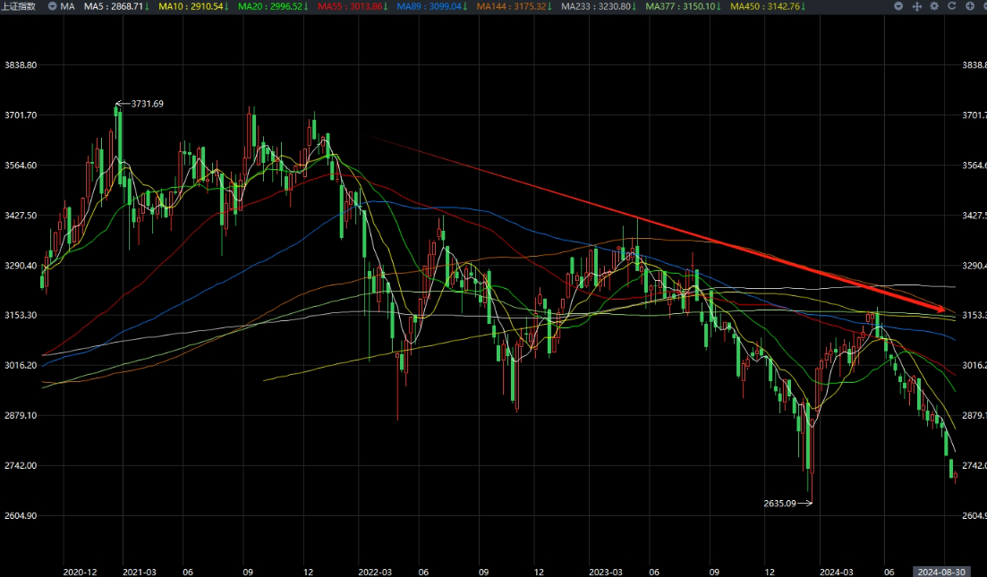987x577 pixels.
Task: Click the four-arrow move icon
Action: click(917, 6)
